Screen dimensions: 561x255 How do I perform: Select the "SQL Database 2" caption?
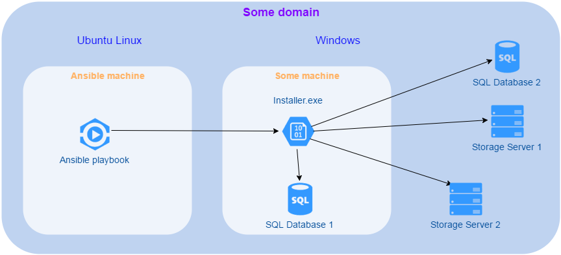[506, 82]
